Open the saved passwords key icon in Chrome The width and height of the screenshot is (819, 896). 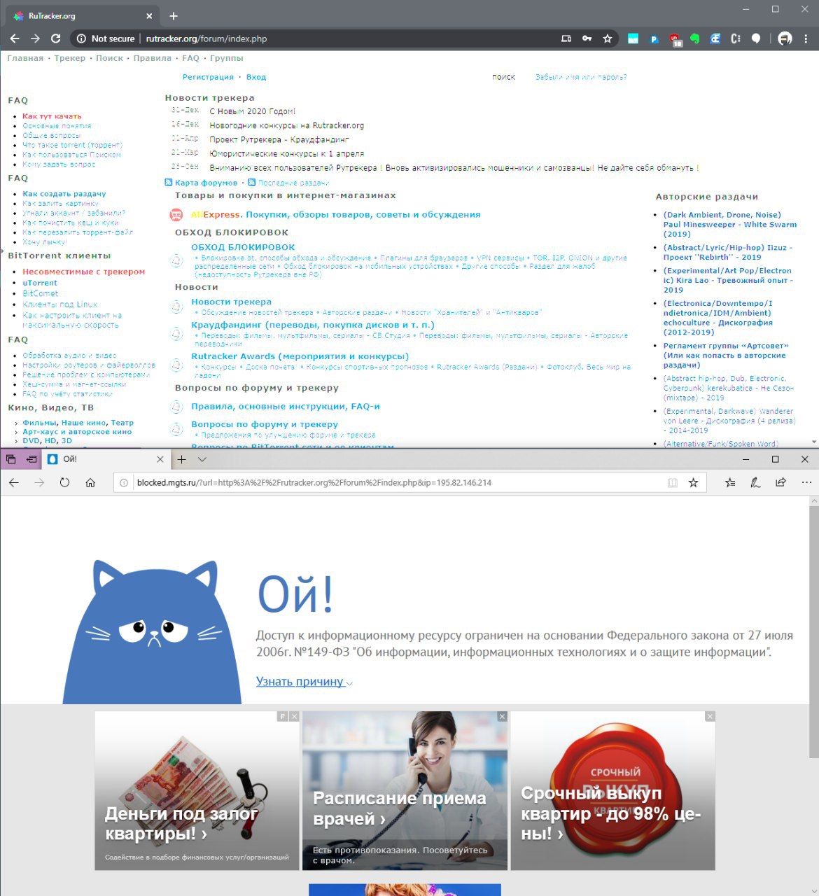point(587,38)
